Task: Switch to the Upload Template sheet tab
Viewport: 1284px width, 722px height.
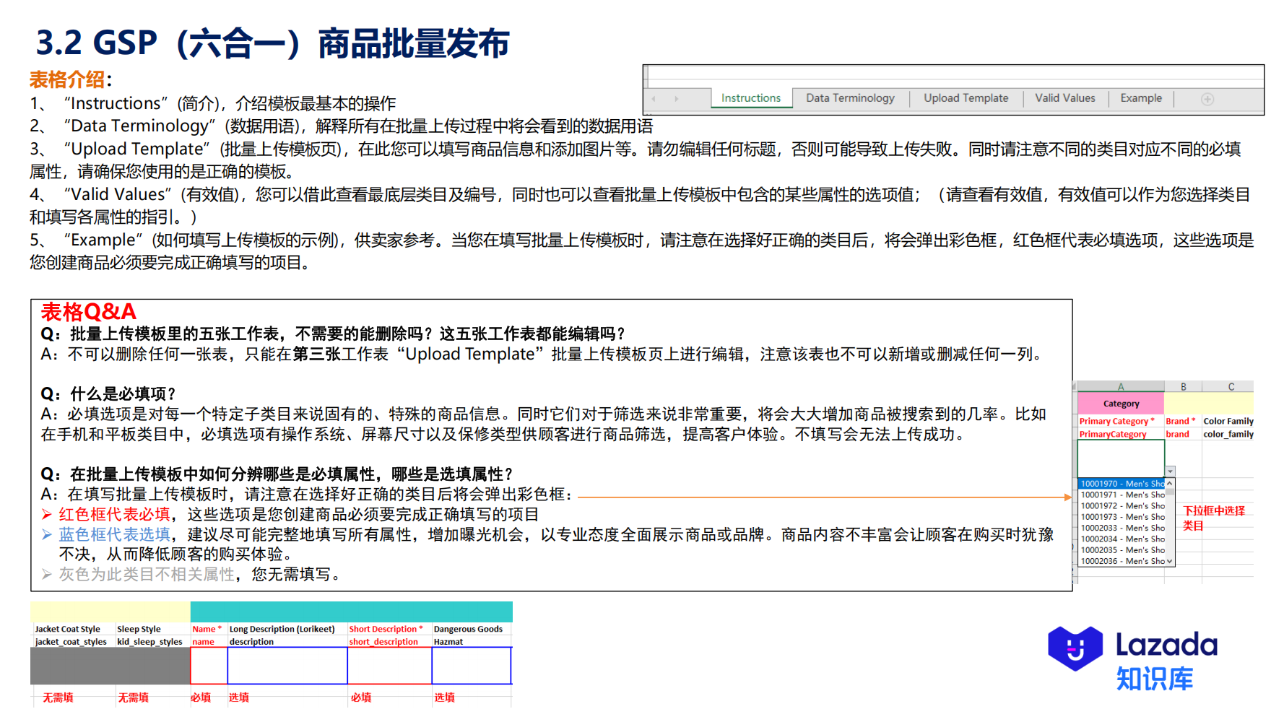Action: tap(966, 98)
